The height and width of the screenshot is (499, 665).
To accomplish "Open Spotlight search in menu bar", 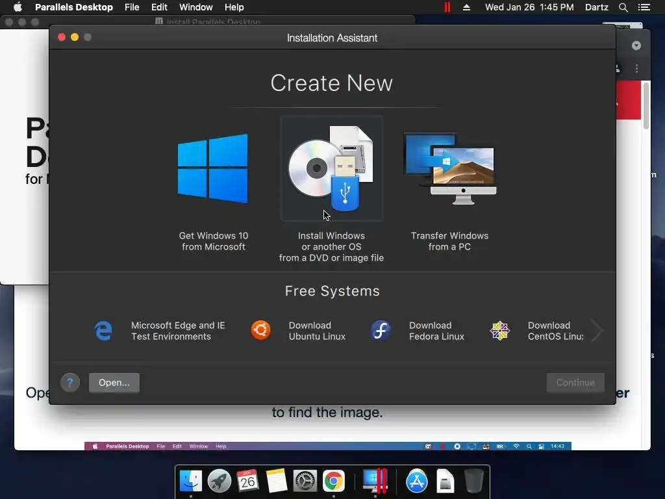I will click(x=623, y=7).
